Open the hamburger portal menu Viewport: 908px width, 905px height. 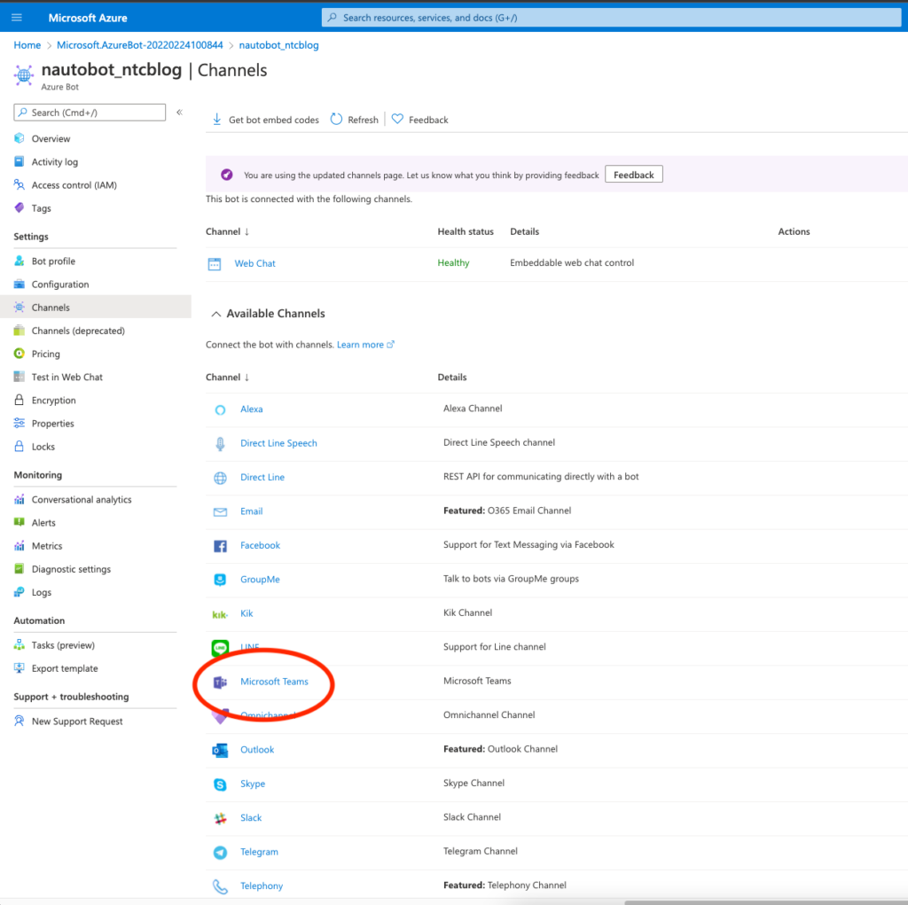(17, 18)
